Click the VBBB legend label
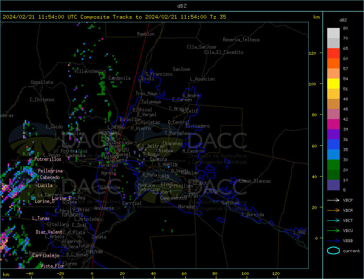Viewport: 364px width, 279px height. coord(348,241)
